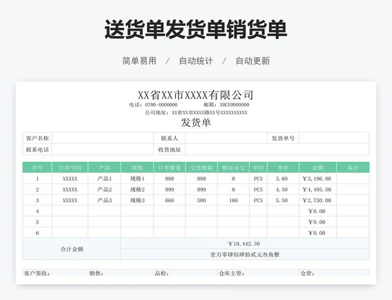Screen dimensions: 392x300
Task: Select the delivered quantity 999 in row 2
Action: point(201,189)
